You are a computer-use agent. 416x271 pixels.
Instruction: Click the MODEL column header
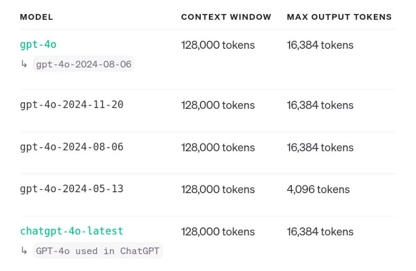36,17
